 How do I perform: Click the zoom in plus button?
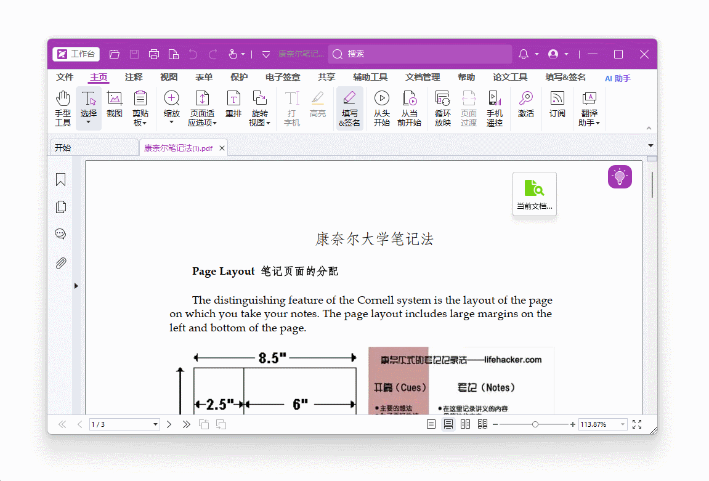(572, 424)
